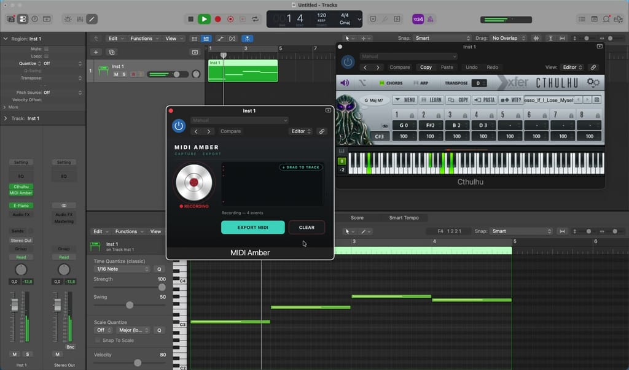This screenshot has height=370, width=629.
Task: Click Cthulhu speaker audio icon
Action: pos(345,83)
